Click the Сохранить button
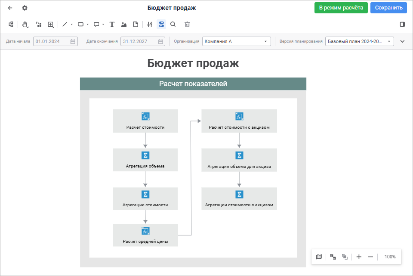Viewport: 413px width, 276px height. tap(388, 8)
